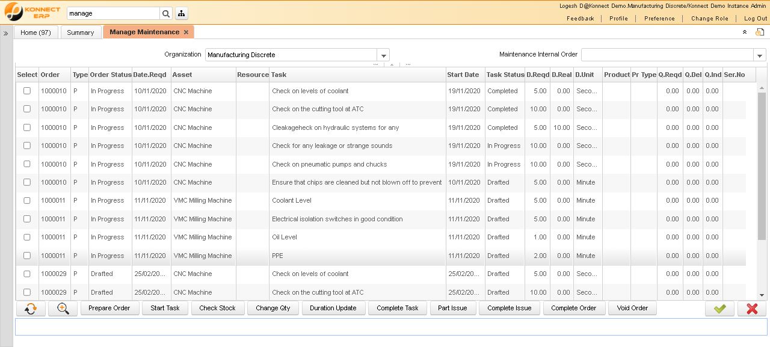Select the zoom/search icon in bottom toolbar
This screenshot has width=770, height=347.
coord(63,308)
